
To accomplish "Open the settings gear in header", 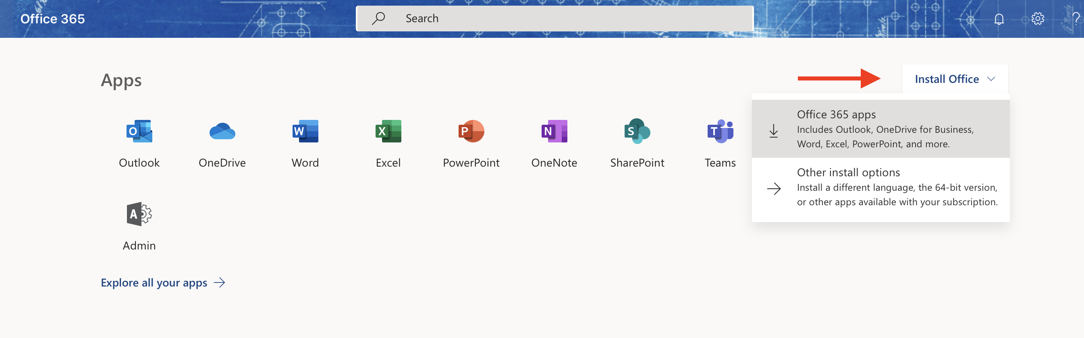I will tap(1038, 19).
